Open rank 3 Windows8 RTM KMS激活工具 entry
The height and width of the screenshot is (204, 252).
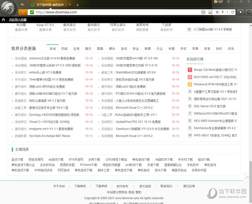click(x=215, y=84)
